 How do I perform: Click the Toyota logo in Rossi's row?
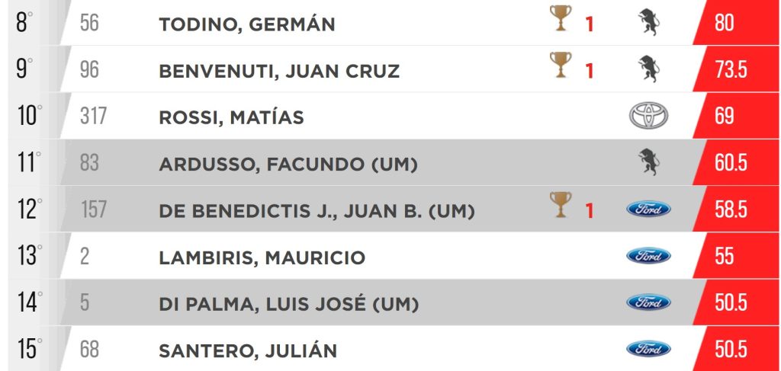tap(648, 116)
